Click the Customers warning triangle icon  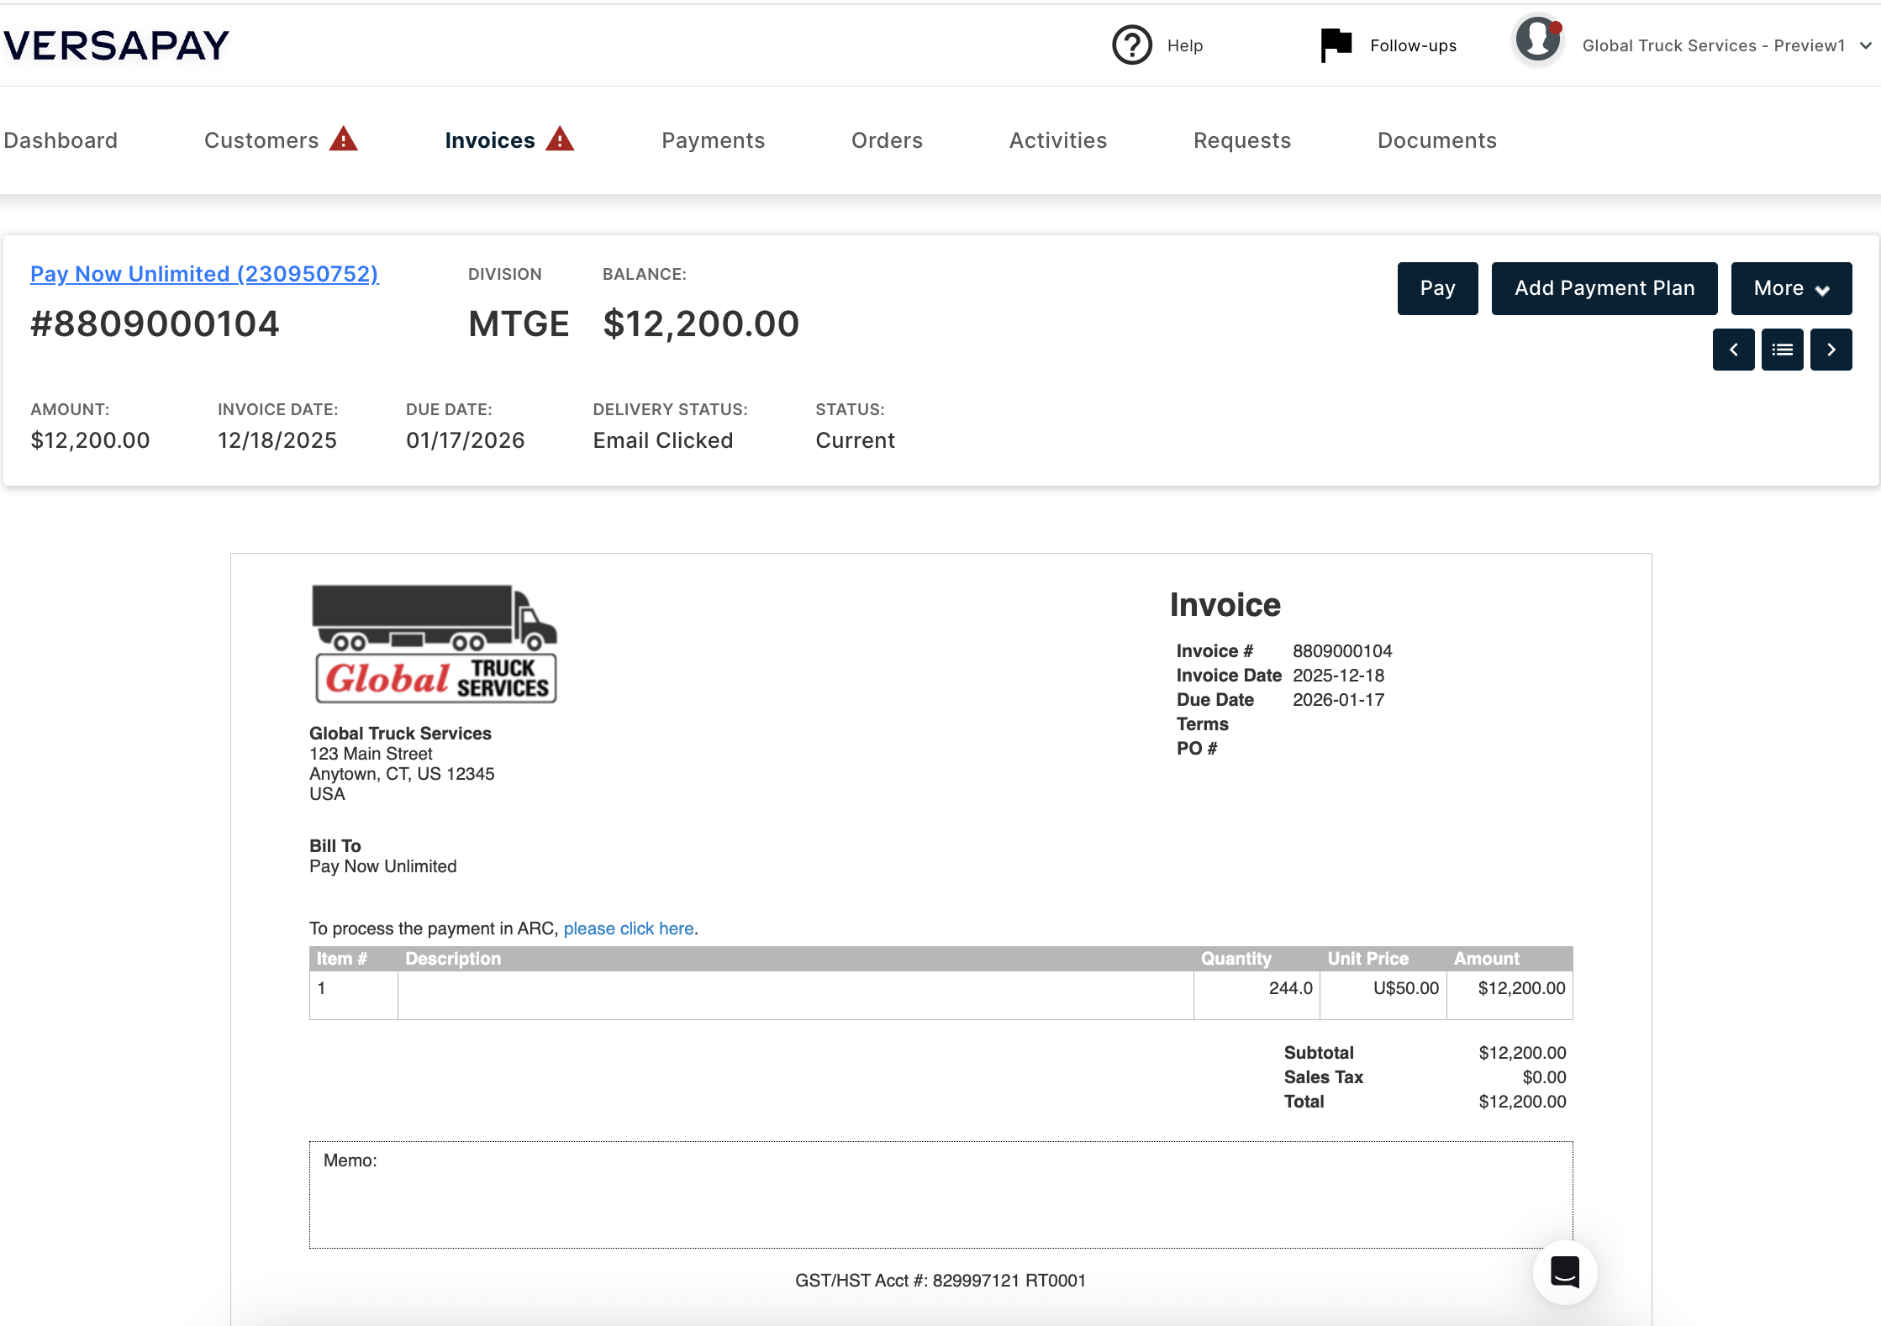coord(343,139)
